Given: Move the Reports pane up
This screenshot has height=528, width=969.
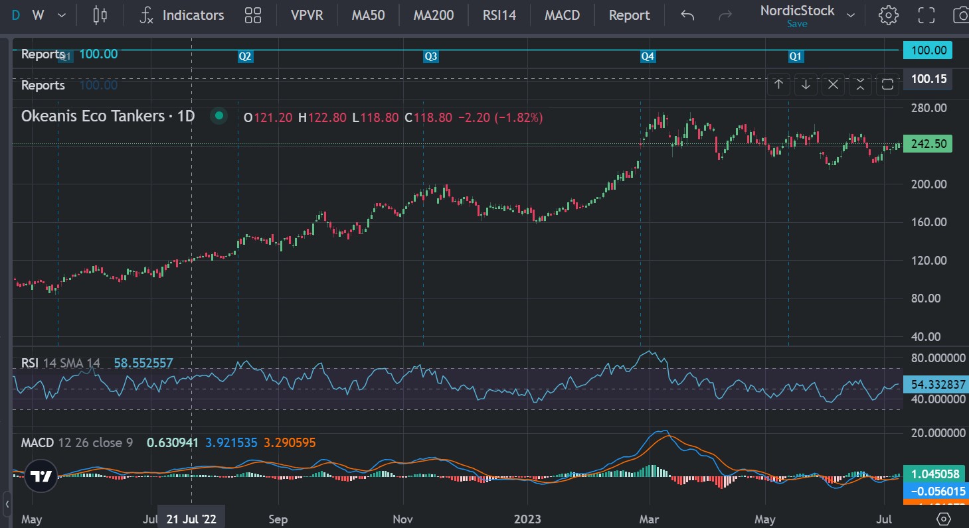Looking at the screenshot, I should [778, 84].
